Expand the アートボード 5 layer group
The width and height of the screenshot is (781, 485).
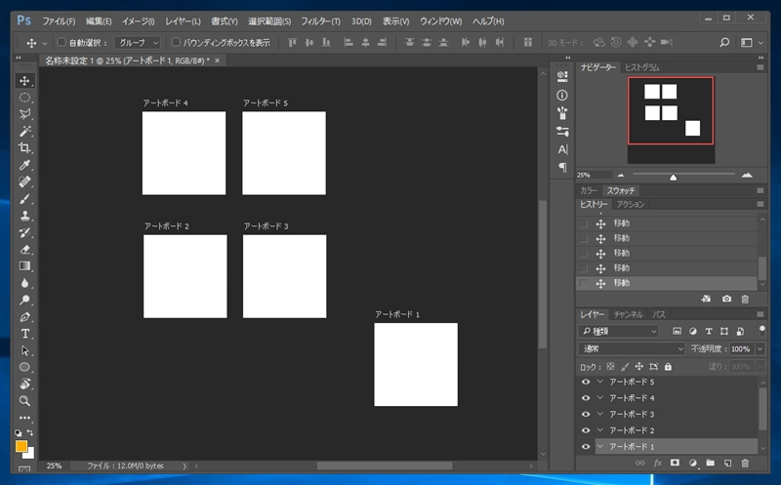coord(600,383)
